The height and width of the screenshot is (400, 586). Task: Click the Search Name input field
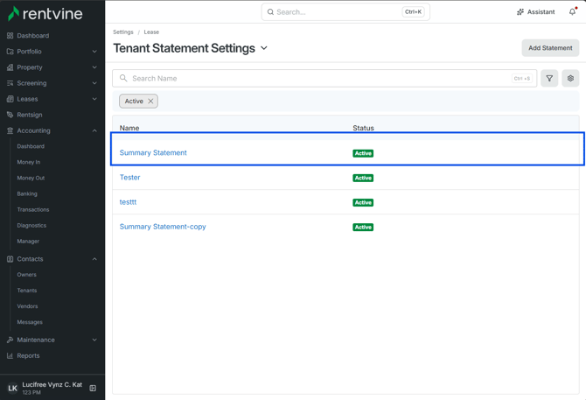[324, 78]
